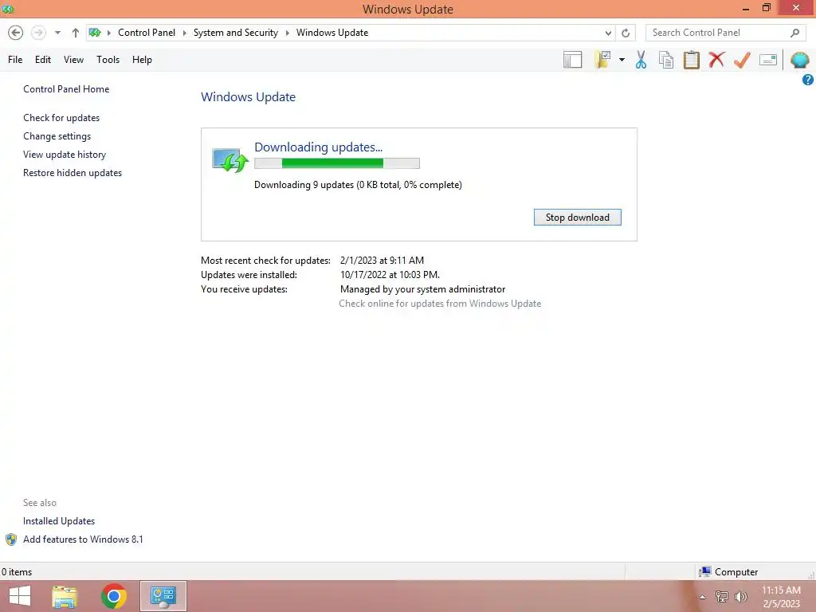
Task: Open the Tools menu
Action: point(108,60)
